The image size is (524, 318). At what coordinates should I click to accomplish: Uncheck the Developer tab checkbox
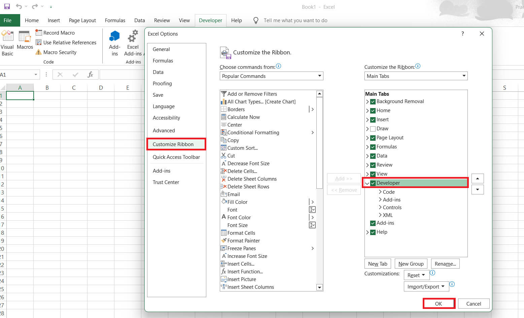coord(373,183)
